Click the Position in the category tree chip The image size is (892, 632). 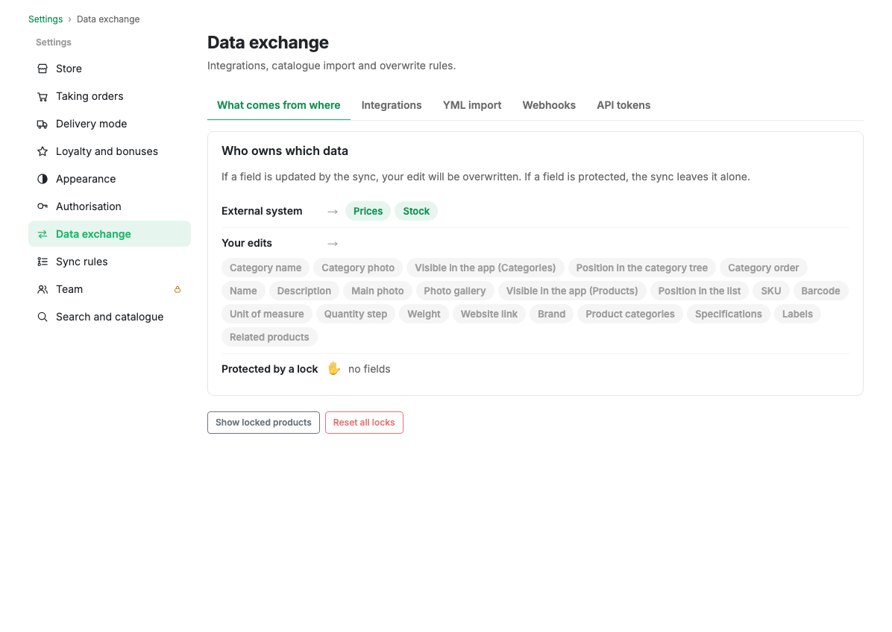coord(641,268)
